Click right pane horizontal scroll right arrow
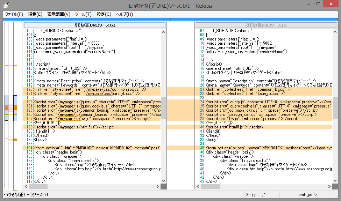 [329, 186]
